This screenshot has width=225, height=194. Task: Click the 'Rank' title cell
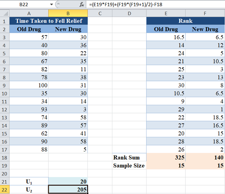pyautogui.click(x=185, y=21)
